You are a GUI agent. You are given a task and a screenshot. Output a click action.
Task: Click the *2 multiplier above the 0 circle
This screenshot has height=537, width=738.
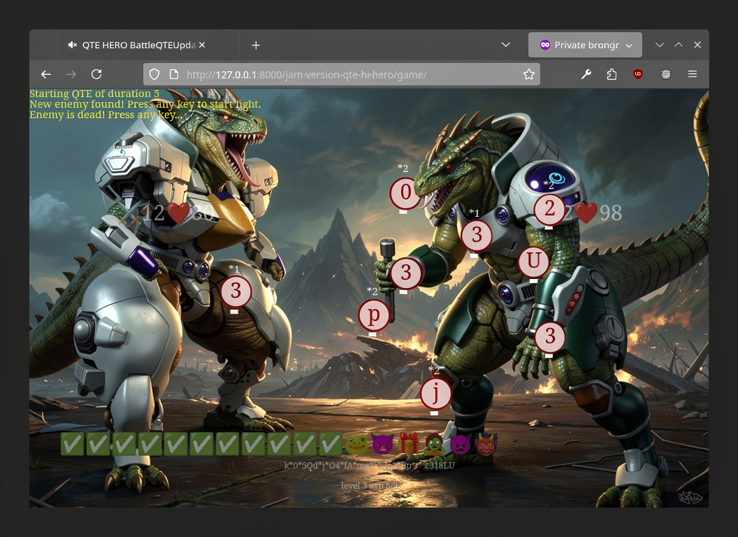pos(403,168)
